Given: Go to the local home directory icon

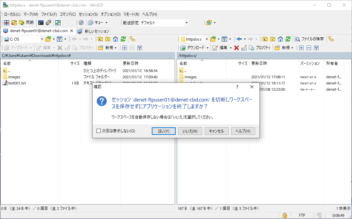Looking at the screenshot, I should (115, 39).
